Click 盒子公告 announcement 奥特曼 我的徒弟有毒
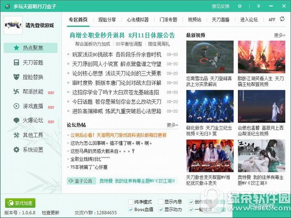Viewport: 291px width, 218px height. coord(137,181)
